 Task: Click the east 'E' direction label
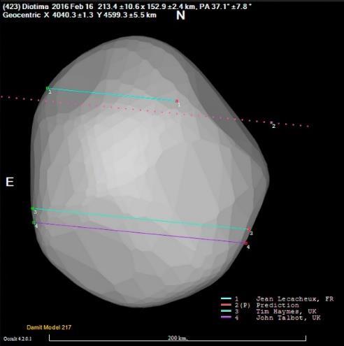click(10, 182)
